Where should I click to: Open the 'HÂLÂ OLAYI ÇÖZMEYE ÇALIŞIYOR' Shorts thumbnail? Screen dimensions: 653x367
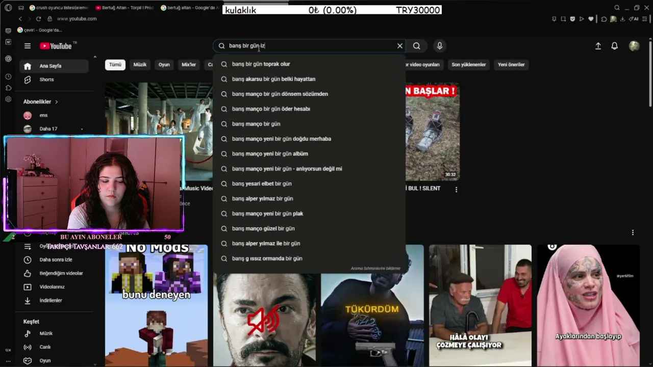point(480,306)
